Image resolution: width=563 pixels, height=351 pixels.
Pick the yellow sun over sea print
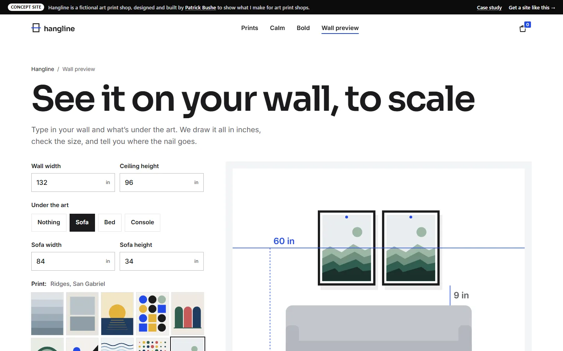pos(117,314)
